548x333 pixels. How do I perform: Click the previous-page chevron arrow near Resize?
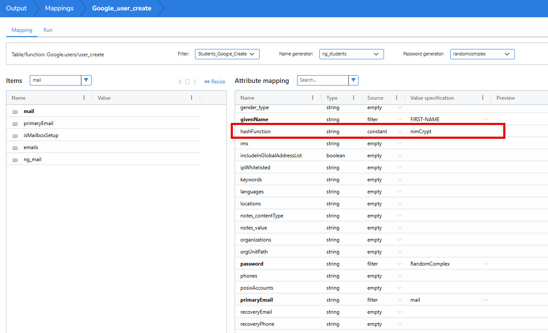click(x=180, y=82)
